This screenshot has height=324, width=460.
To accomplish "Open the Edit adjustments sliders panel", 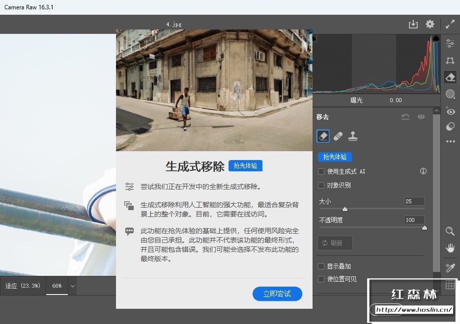I will click(450, 44).
